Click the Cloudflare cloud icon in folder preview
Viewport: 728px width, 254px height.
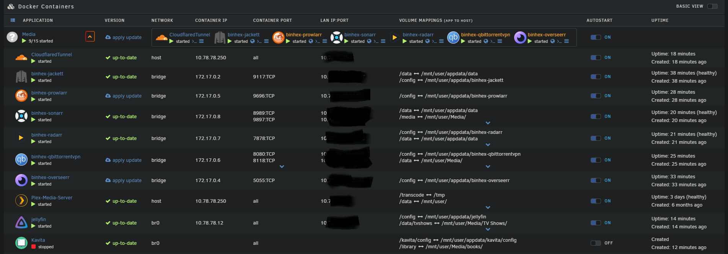pos(161,37)
